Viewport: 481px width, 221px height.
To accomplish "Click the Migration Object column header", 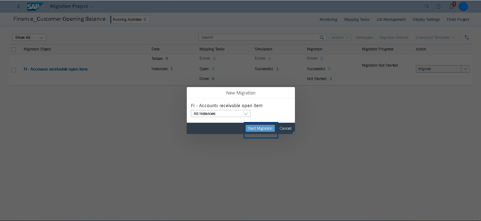I will (37, 49).
